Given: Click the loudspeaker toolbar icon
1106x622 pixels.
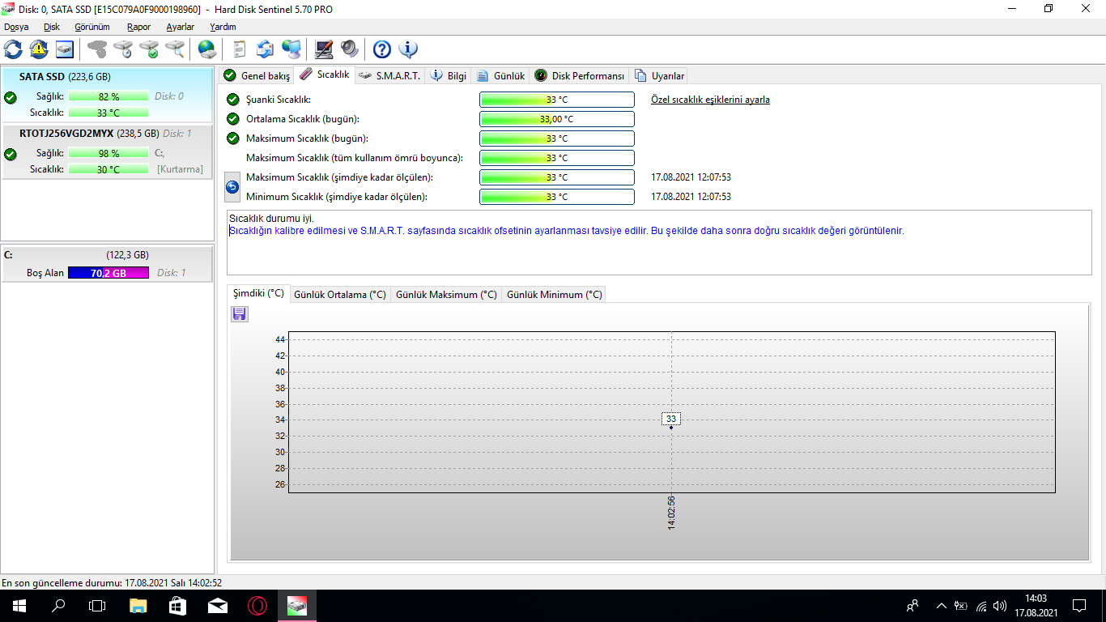Looking at the screenshot, I should (x=350, y=49).
